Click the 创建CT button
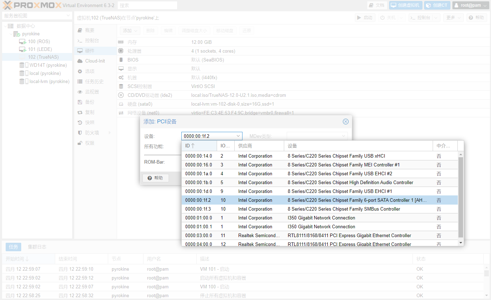Viewport: 491px width, 300px height. [437, 5]
